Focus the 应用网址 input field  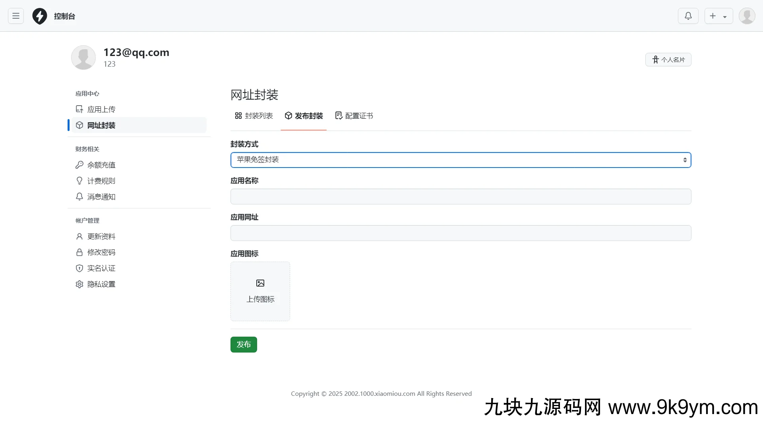click(461, 233)
